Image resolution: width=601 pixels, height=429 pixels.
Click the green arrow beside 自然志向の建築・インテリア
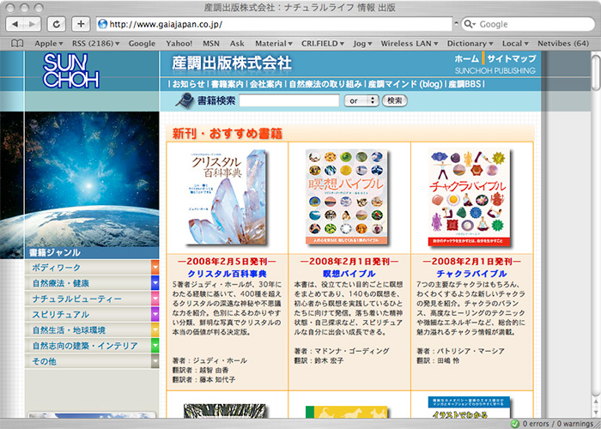155,346
